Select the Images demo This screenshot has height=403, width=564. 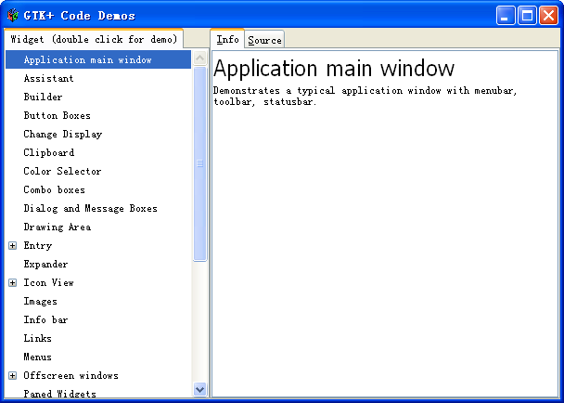98,302
